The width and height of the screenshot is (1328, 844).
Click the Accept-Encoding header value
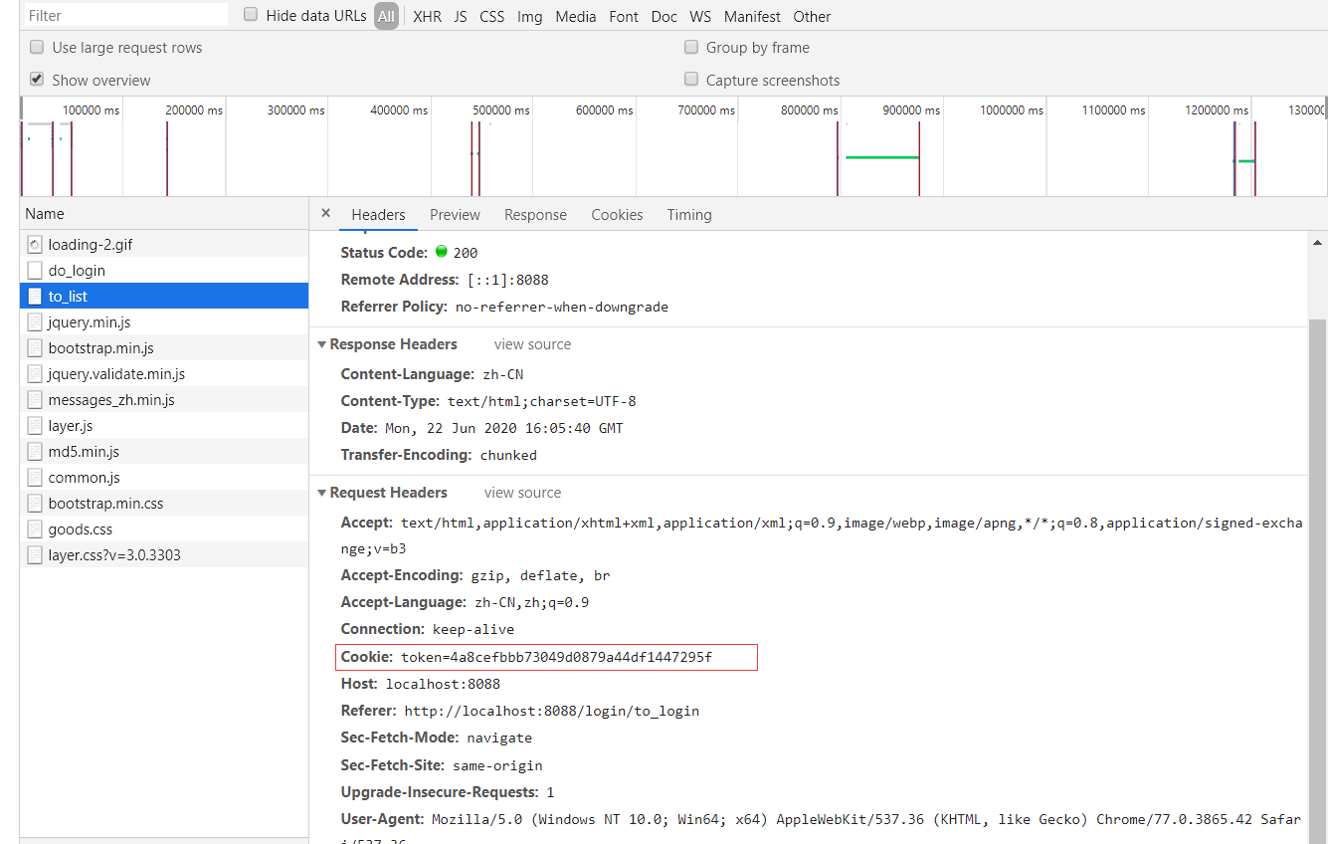541,576
